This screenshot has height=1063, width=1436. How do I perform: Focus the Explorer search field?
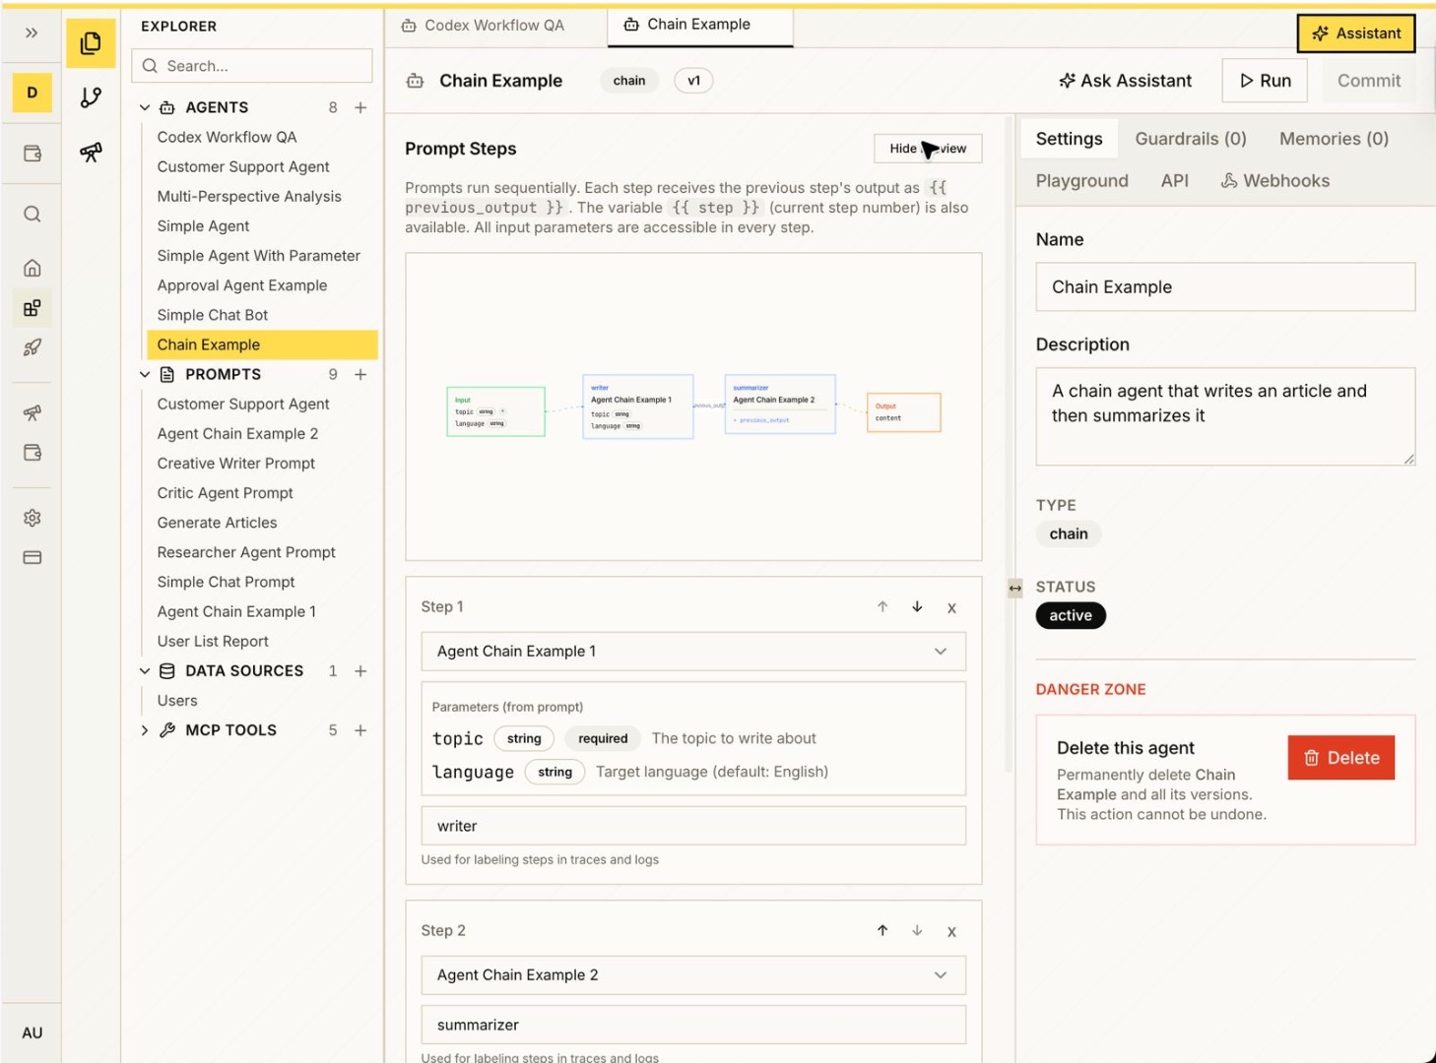pos(252,66)
